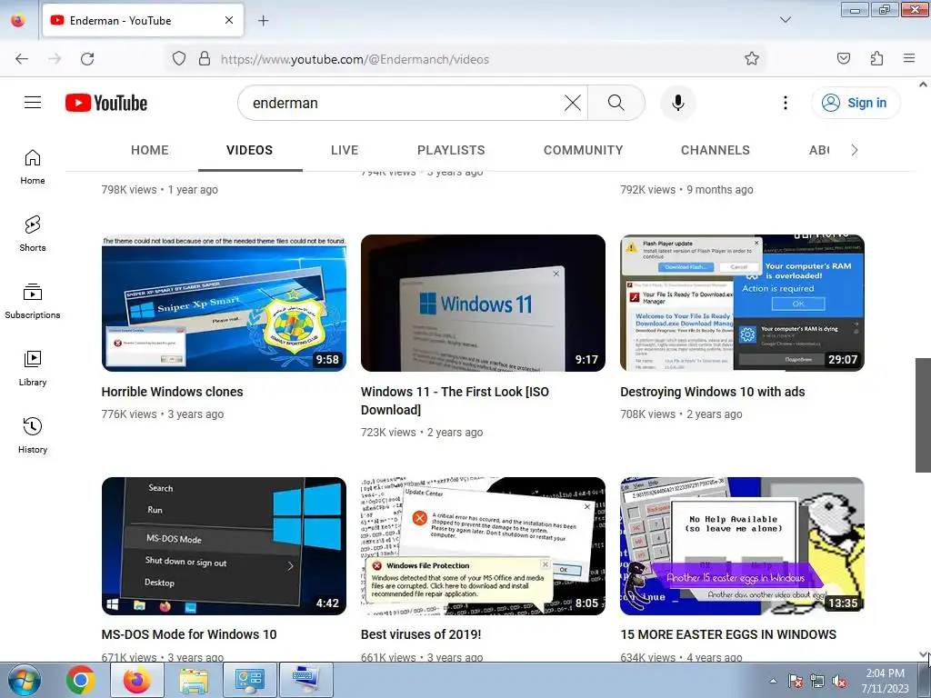Open the on-screen keyboard taskbar icon
The height and width of the screenshot is (698, 931).
pos(306,680)
